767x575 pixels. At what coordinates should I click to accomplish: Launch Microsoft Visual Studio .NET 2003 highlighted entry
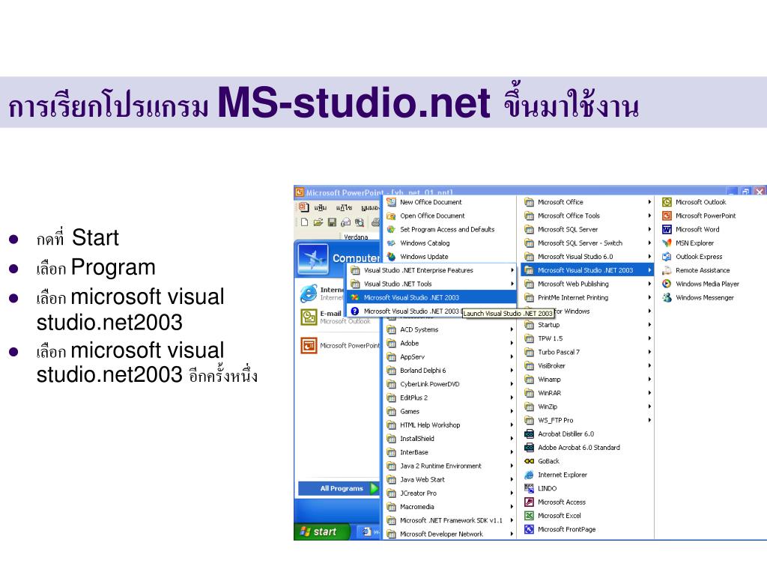(x=431, y=297)
